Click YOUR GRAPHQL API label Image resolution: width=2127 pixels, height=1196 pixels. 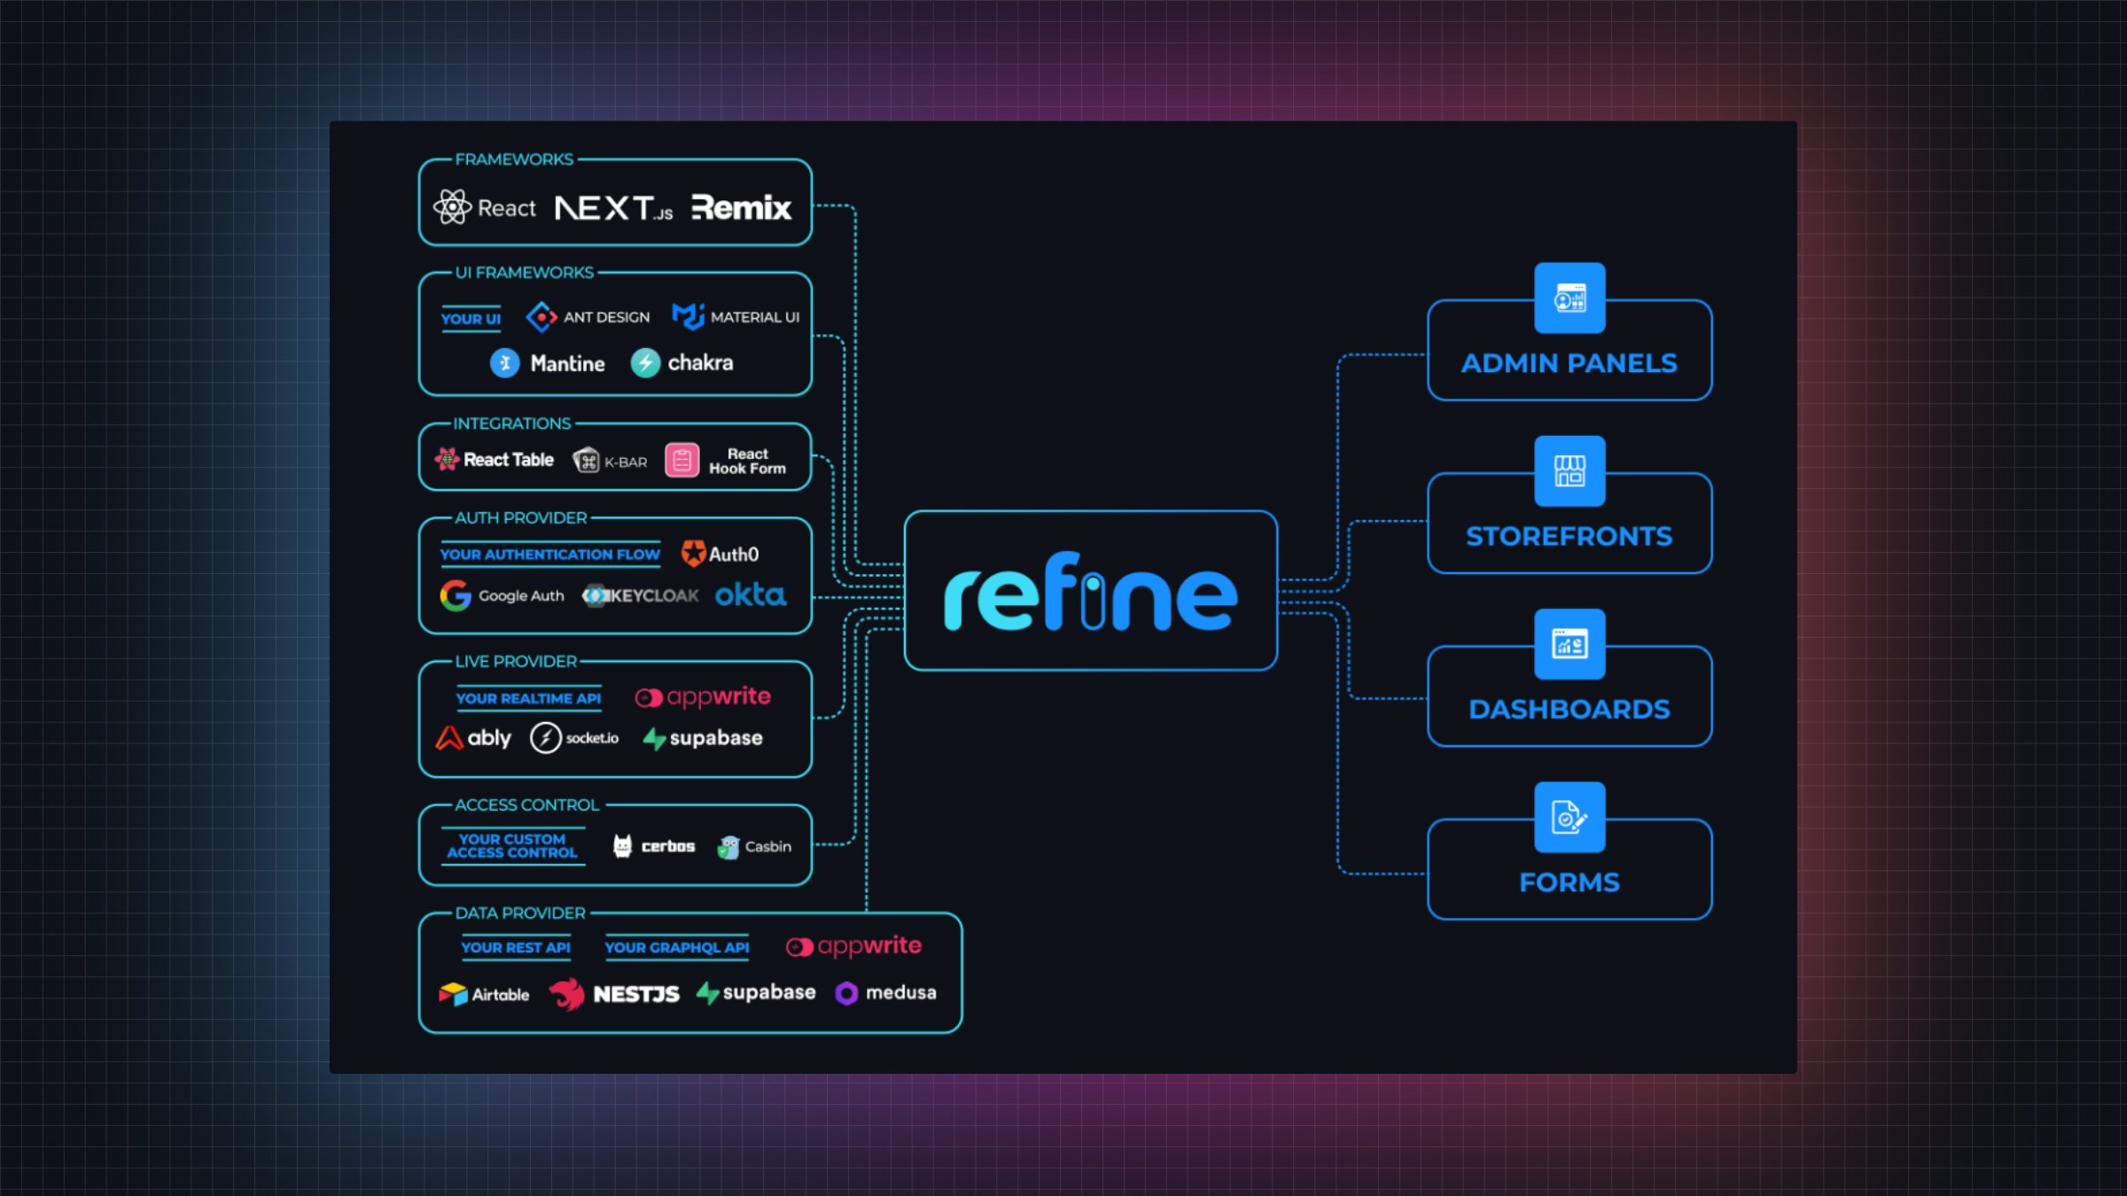pos(677,947)
